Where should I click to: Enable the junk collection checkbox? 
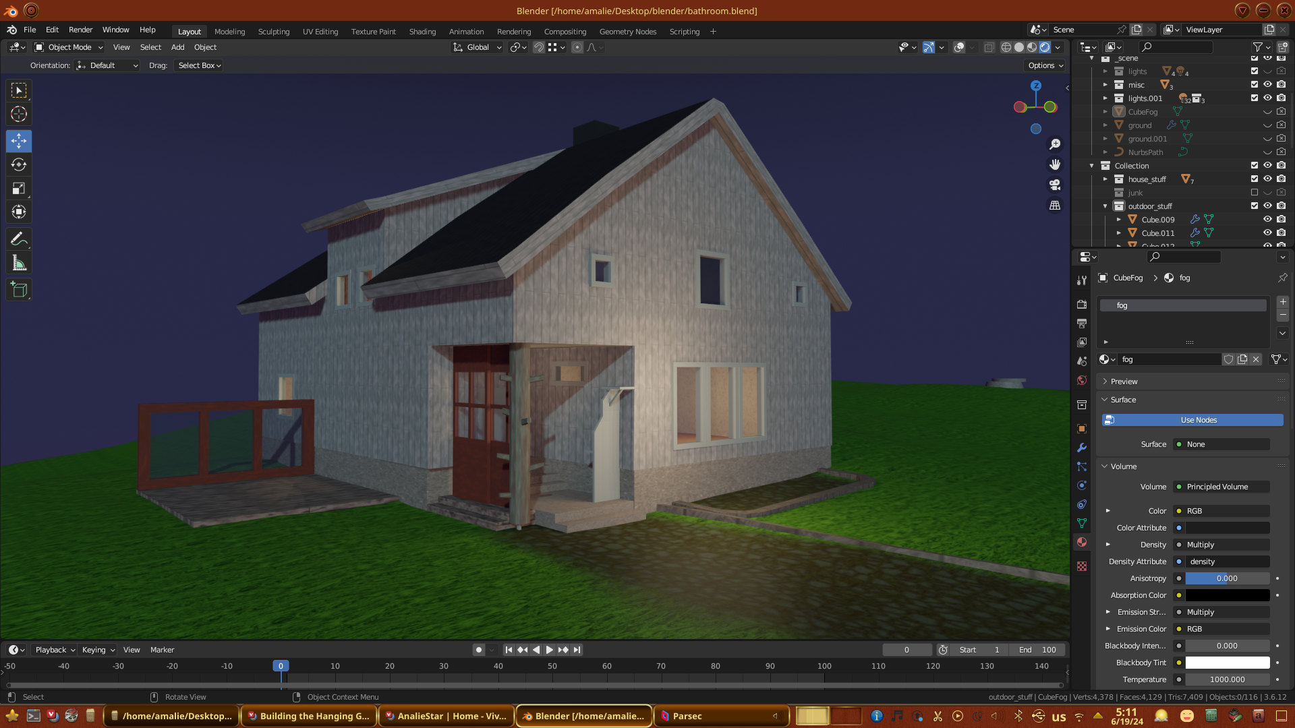tap(1255, 193)
